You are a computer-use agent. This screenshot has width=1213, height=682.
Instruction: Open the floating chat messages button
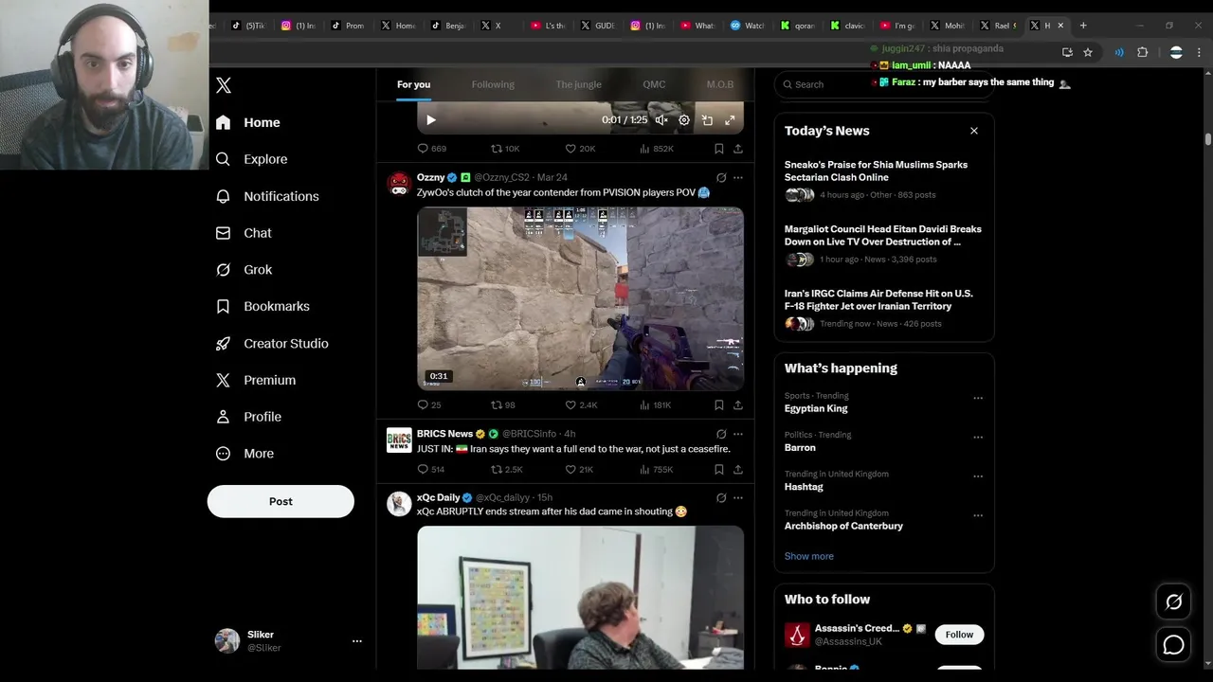coord(1173,645)
